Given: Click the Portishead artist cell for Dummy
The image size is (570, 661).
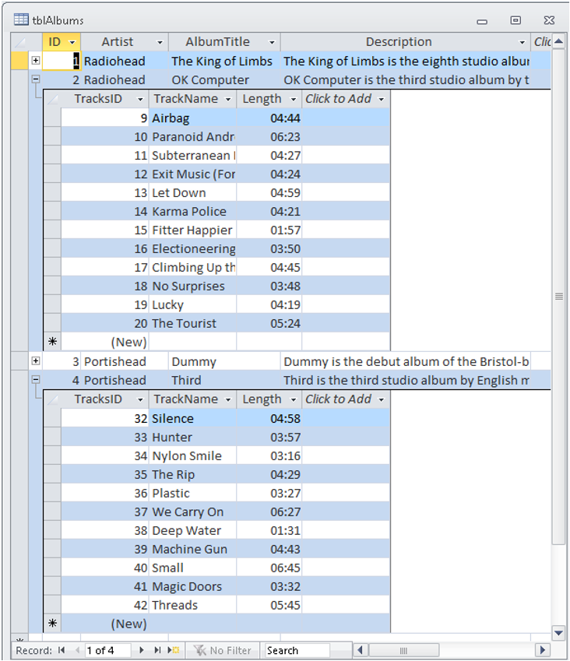Looking at the screenshot, I should [125, 361].
